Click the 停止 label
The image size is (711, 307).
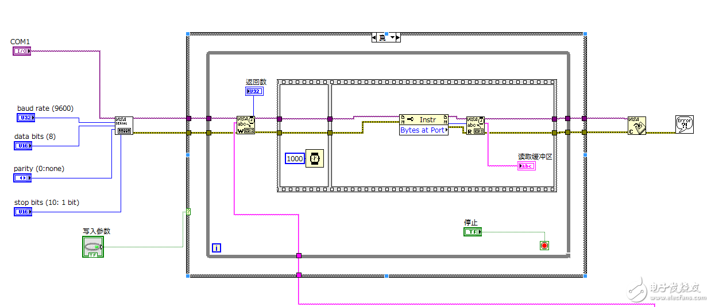(471, 222)
